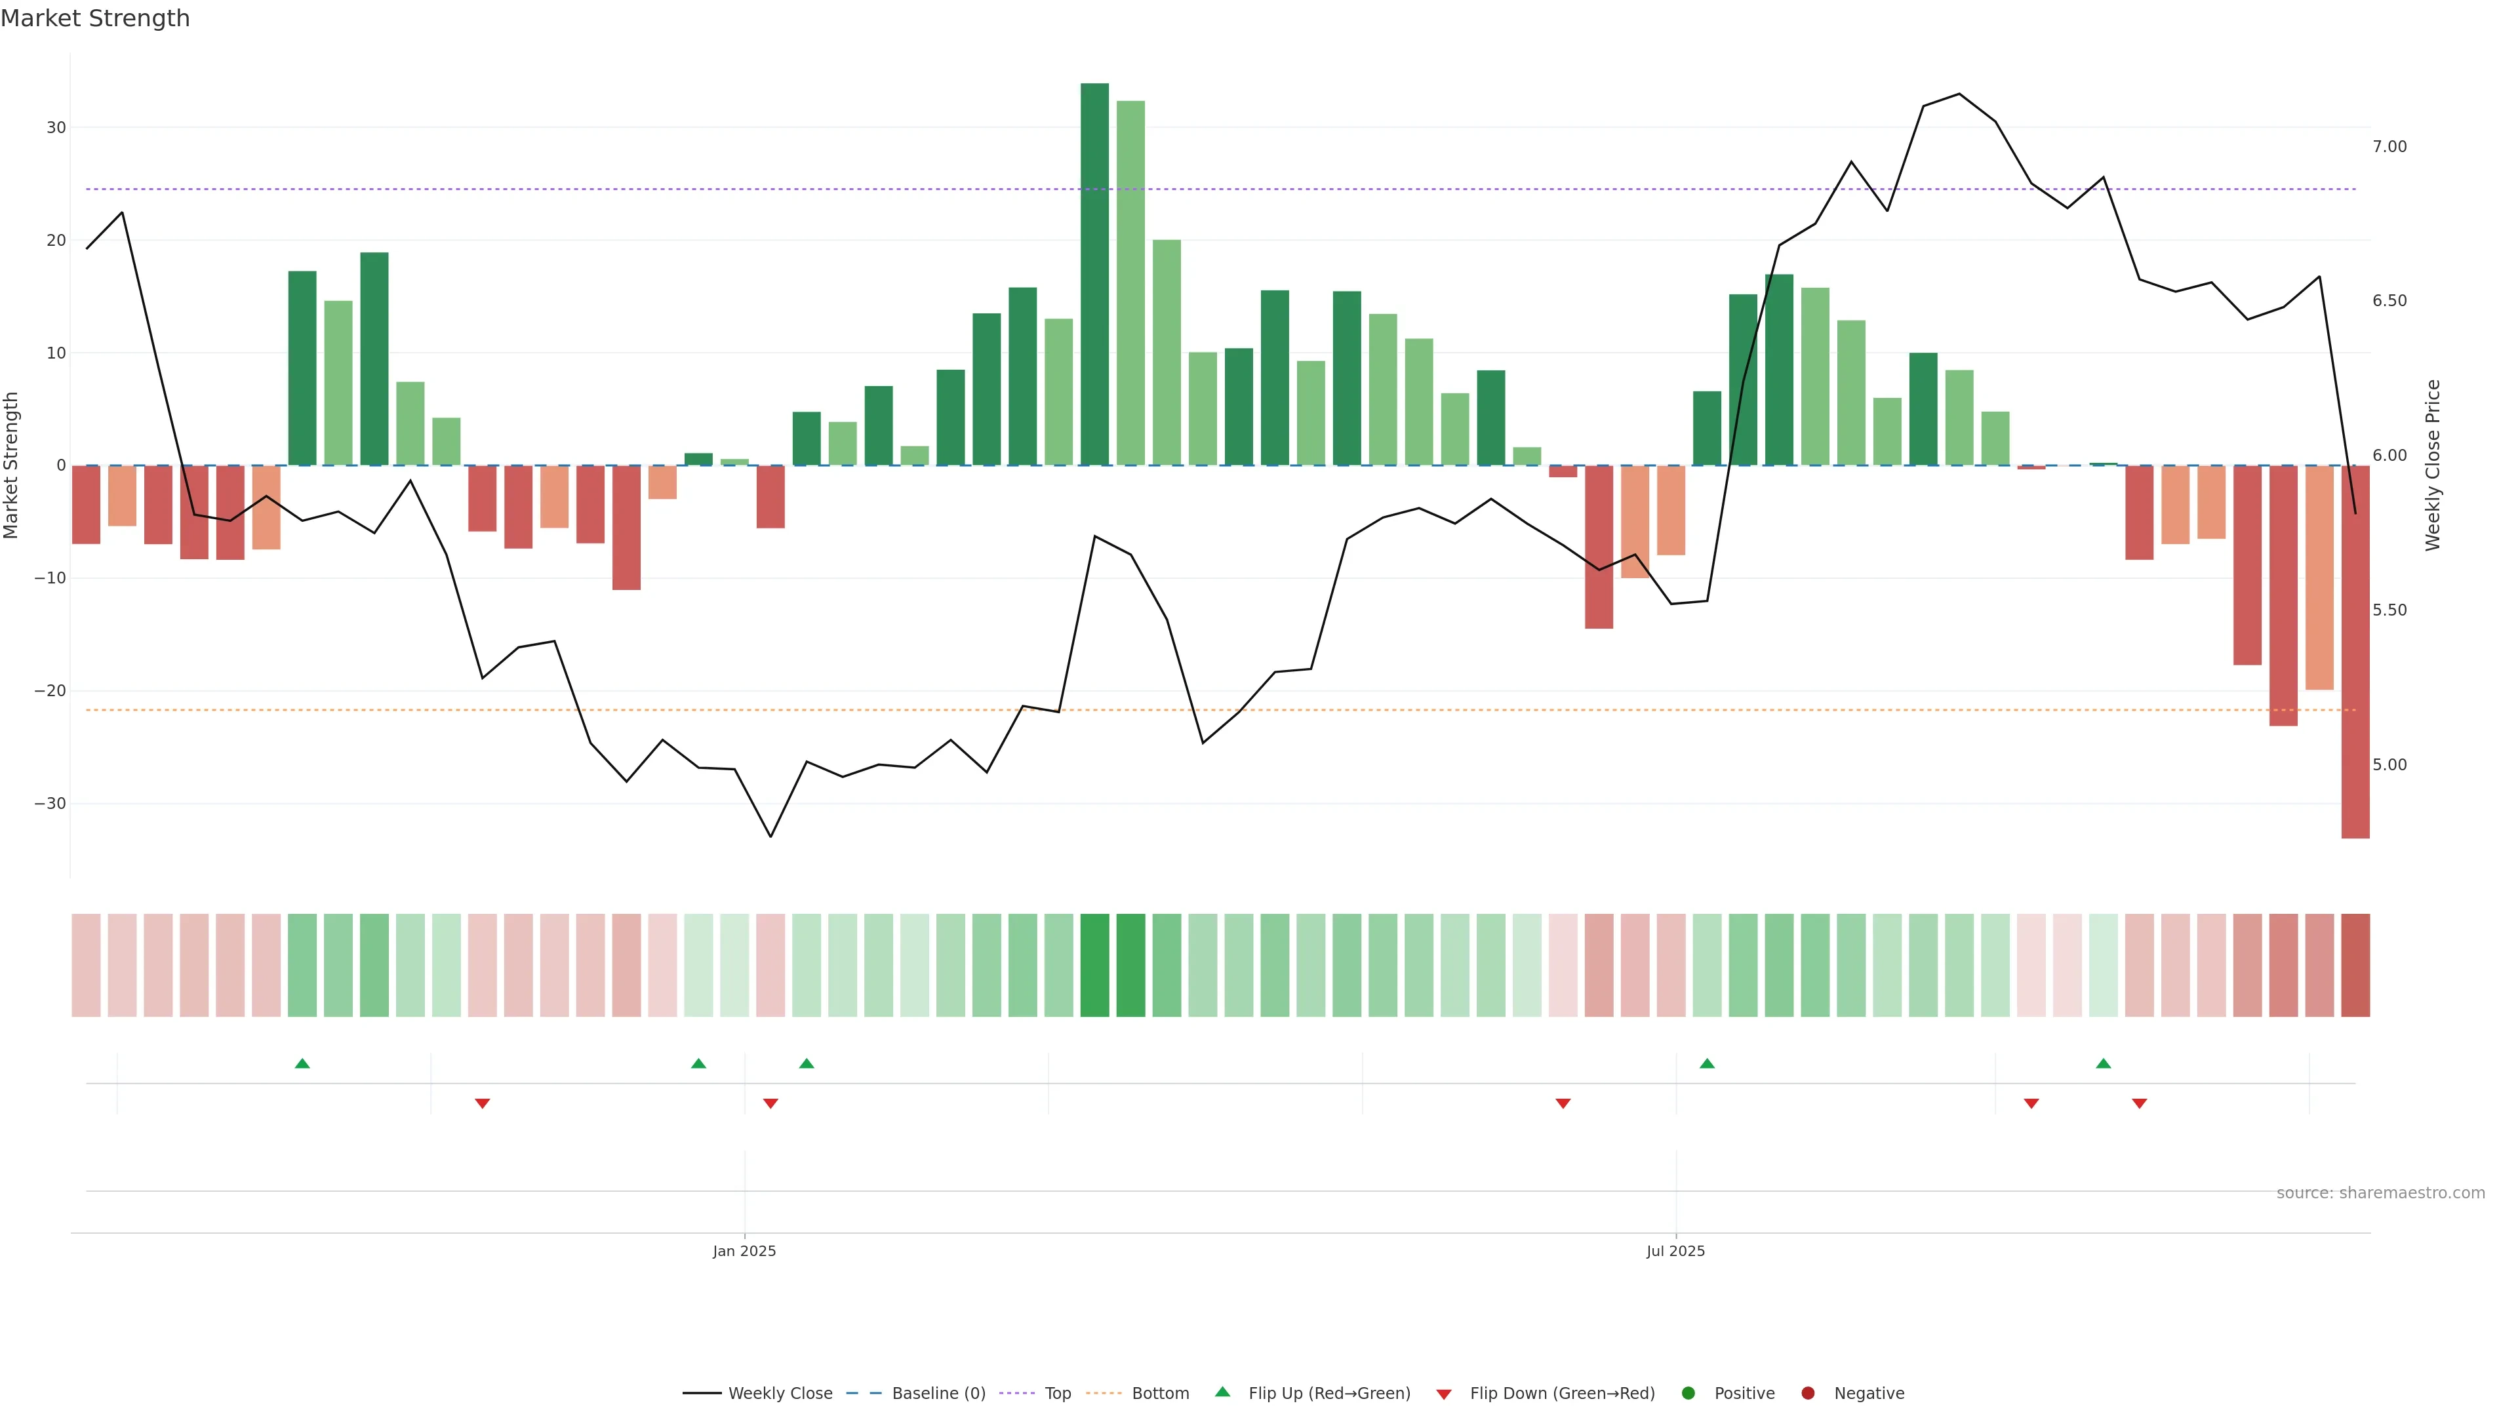Click the Positive green circle legend icon
Image resolution: width=2518 pixels, height=1416 pixels.
coord(1688,1392)
